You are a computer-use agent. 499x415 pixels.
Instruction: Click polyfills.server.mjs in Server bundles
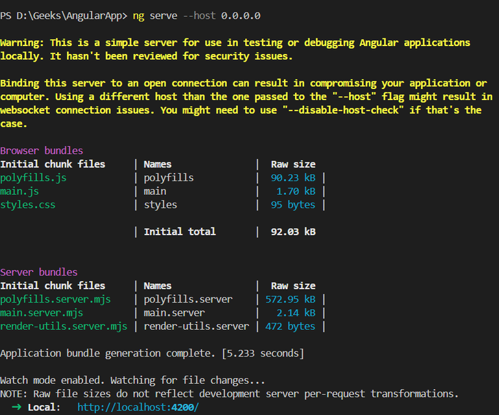click(55, 299)
